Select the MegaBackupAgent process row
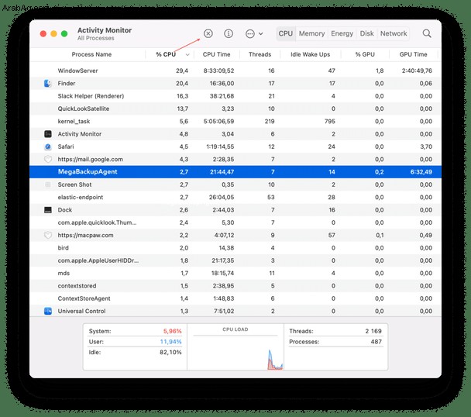The image size is (471, 417). (x=235, y=171)
